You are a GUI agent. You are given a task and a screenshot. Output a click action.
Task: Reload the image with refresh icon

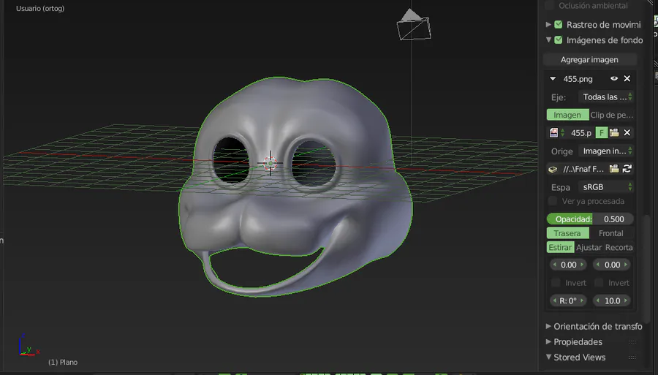627,169
